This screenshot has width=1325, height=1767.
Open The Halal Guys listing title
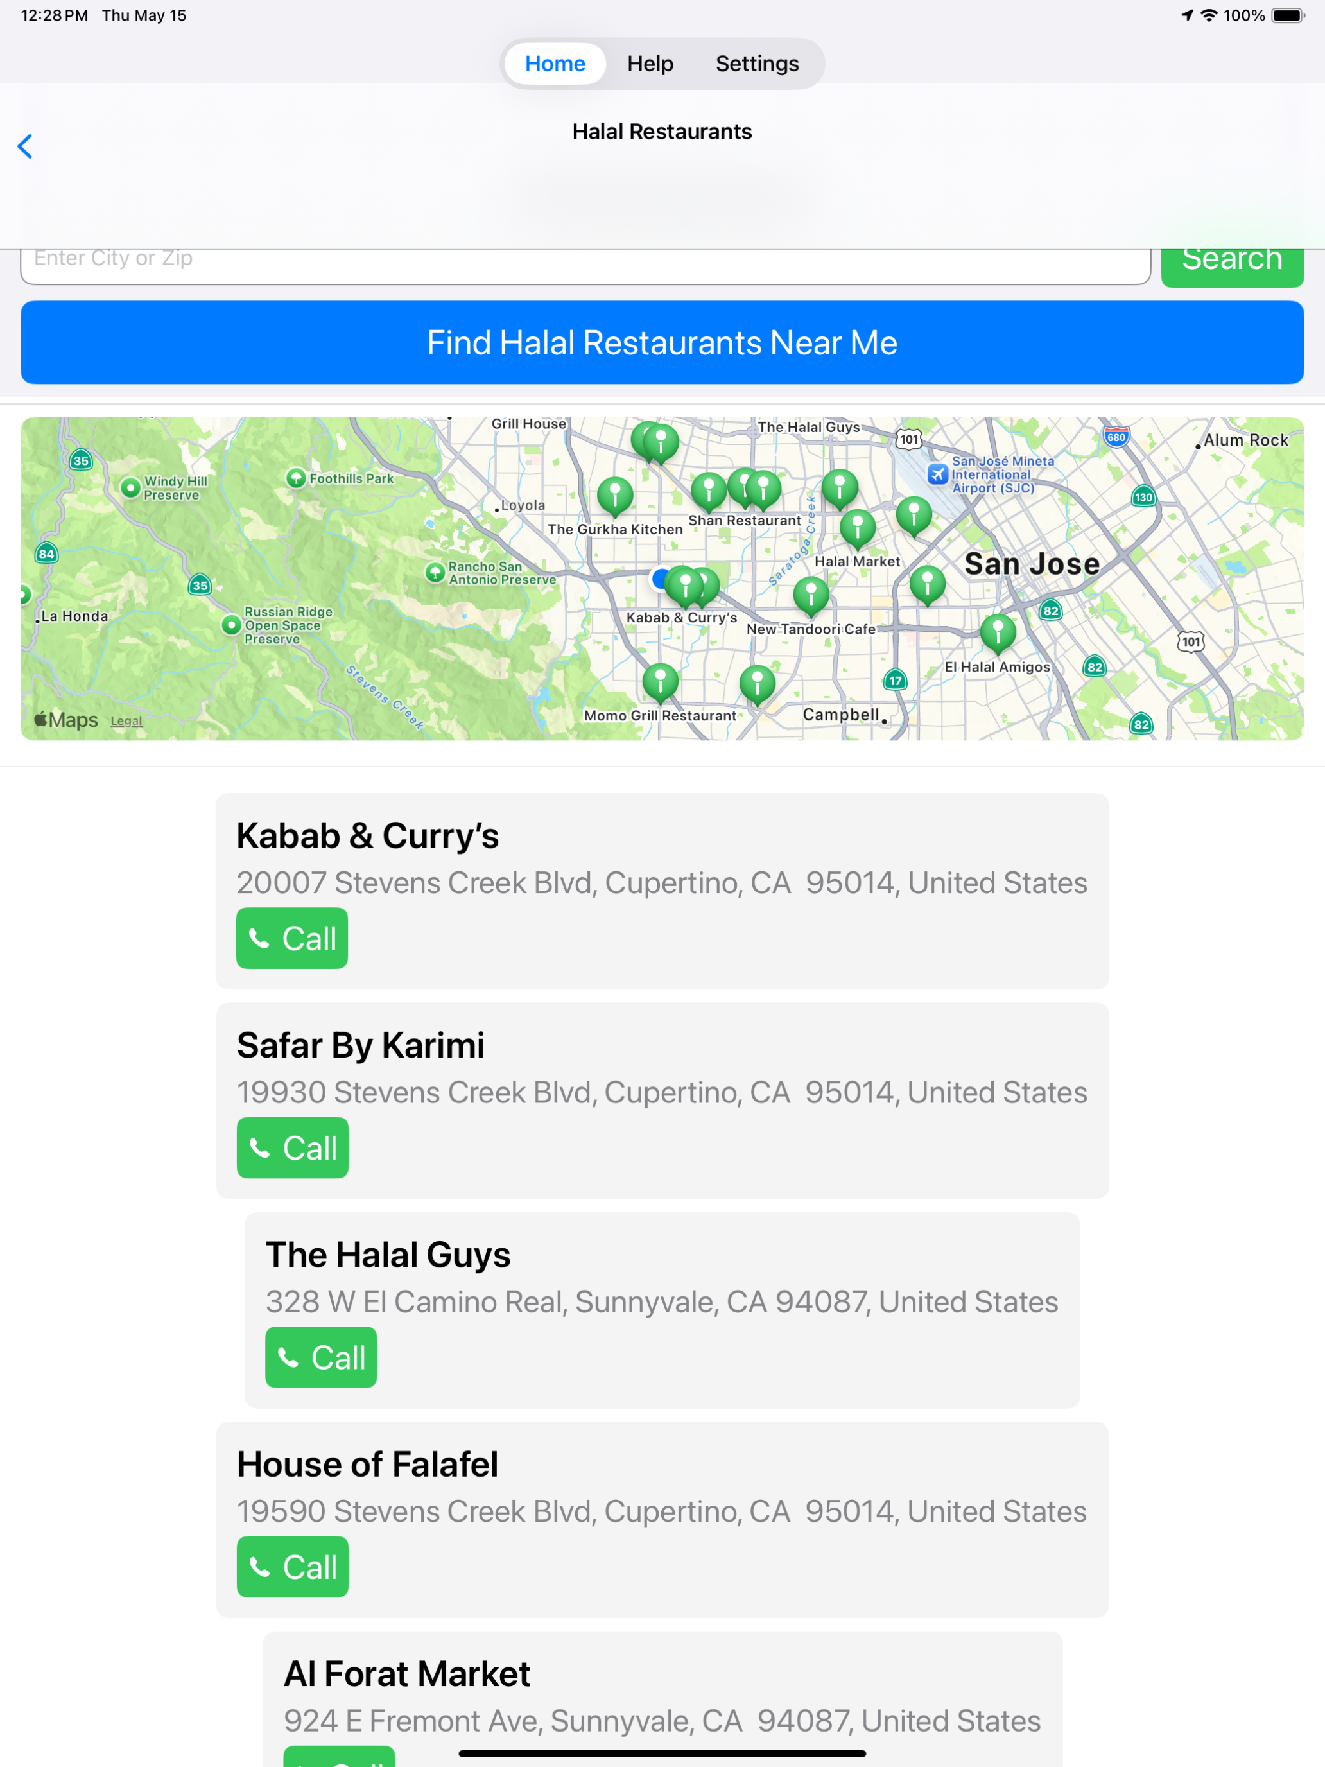[x=388, y=1255]
